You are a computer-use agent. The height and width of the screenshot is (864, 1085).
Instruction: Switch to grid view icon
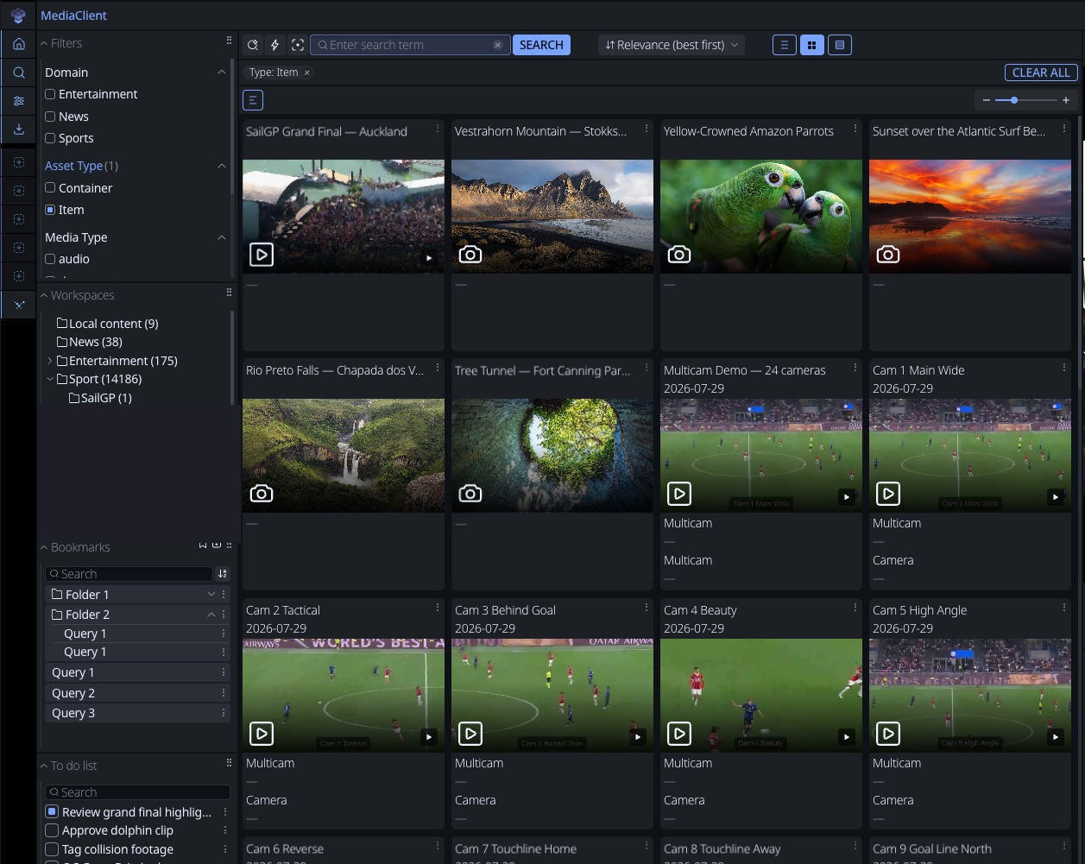point(811,45)
